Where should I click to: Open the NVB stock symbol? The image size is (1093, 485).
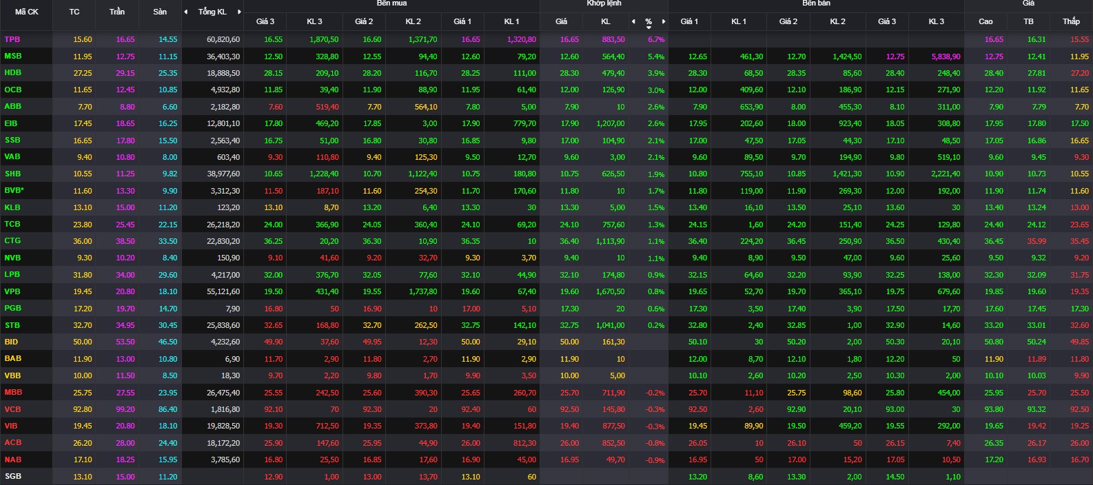pos(13,258)
